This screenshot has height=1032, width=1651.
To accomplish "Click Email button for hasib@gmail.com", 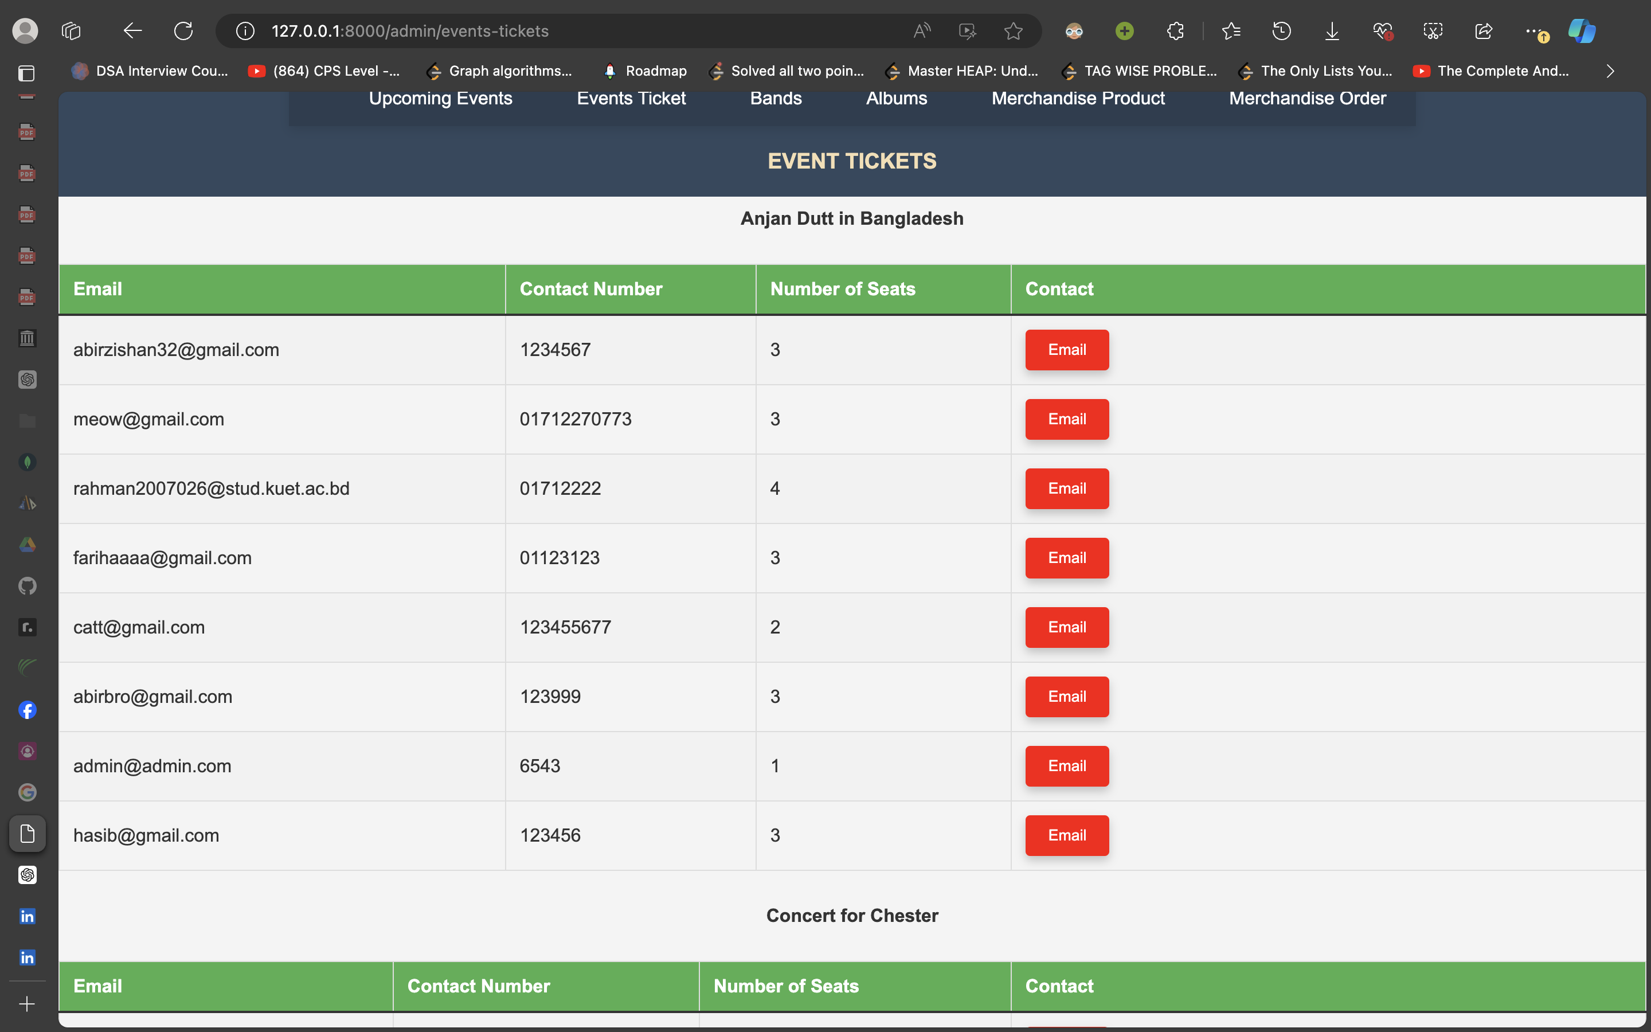I will tap(1066, 835).
